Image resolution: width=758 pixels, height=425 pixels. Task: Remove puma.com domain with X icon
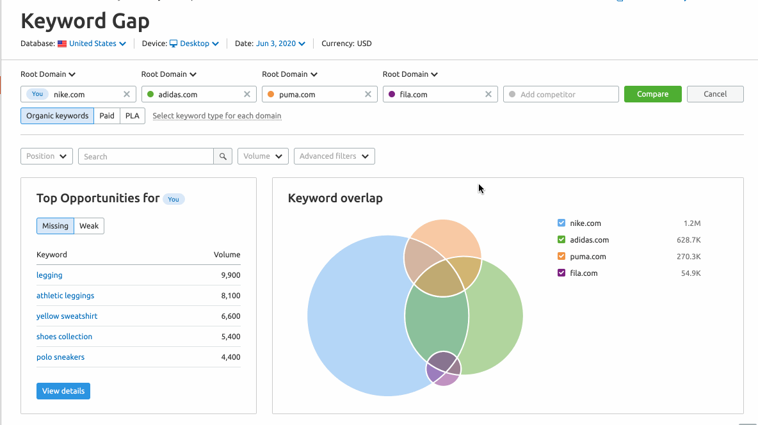point(368,94)
